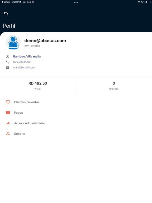Click the envelope mail icon
The image size is (152, 203).
pyautogui.click(x=7, y=68)
